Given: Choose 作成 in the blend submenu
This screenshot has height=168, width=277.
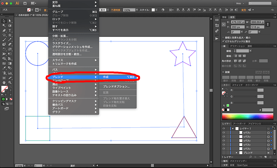Looking at the screenshot, I should coord(118,77).
